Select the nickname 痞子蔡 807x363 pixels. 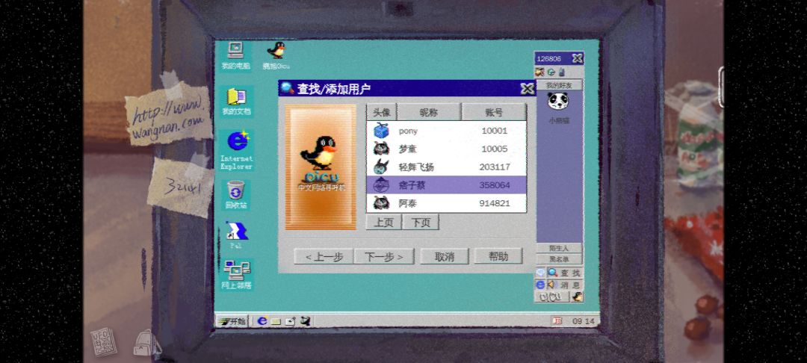[x=412, y=185]
